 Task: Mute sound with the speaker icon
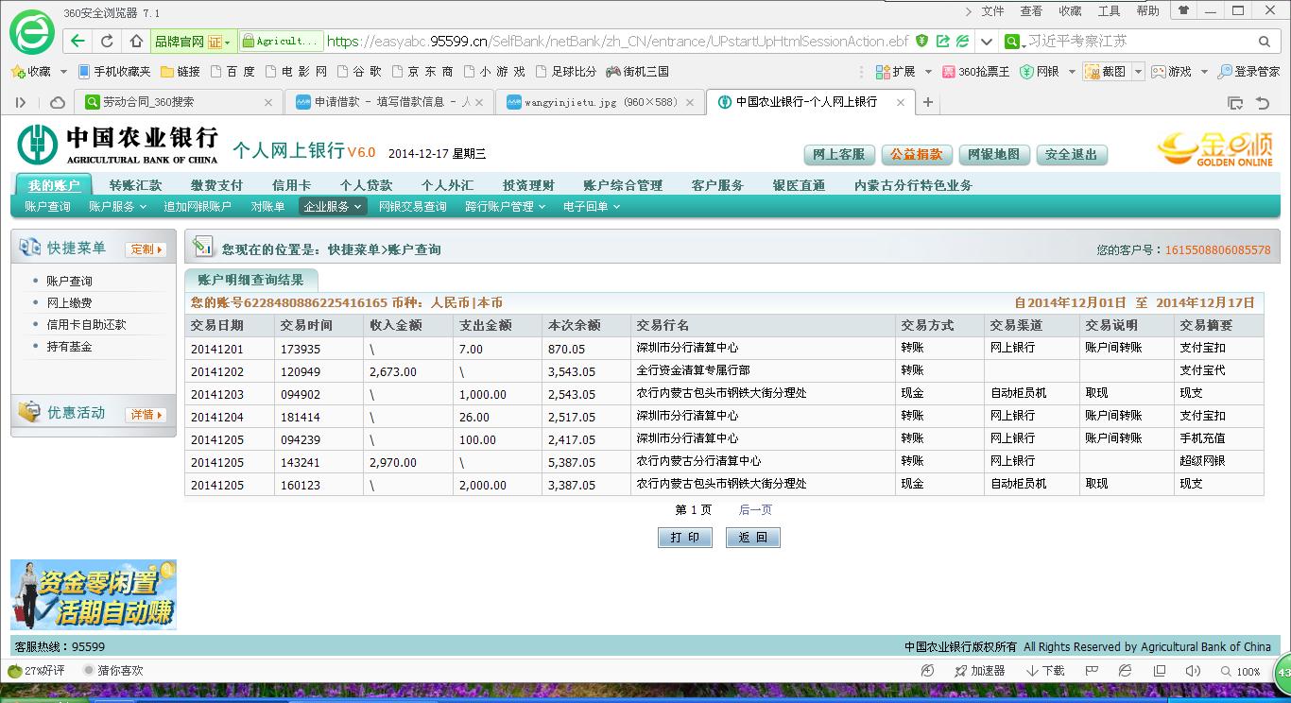[1193, 671]
